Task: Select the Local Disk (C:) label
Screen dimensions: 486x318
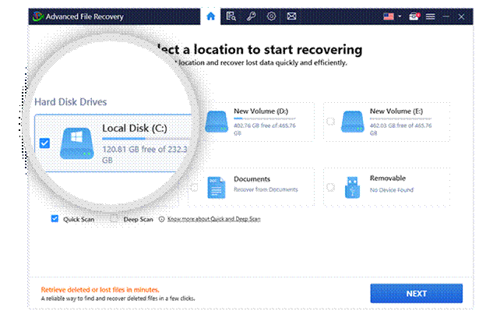Action: (x=135, y=128)
